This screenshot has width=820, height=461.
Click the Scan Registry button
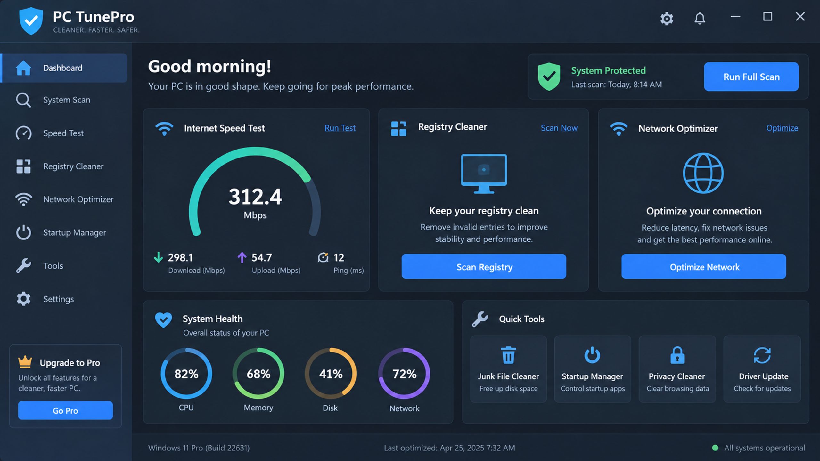point(484,266)
